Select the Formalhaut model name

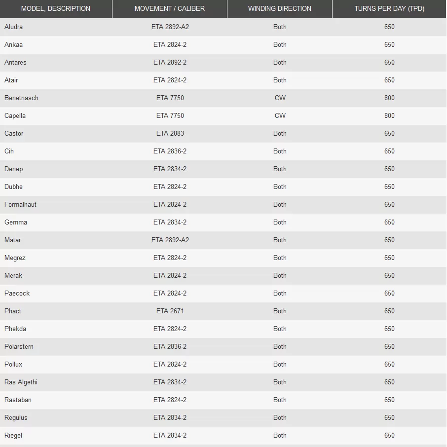pos(20,204)
